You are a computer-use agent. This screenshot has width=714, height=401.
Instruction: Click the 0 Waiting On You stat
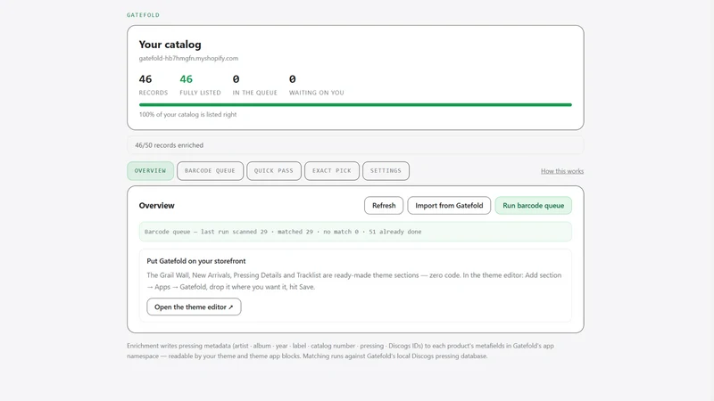pyautogui.click(x=293, y=79)
